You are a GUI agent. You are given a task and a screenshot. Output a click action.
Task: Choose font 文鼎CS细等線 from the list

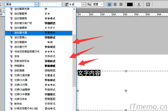click(x=39, y=90)
